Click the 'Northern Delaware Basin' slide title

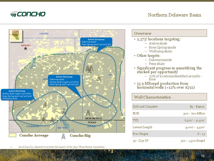174,15
